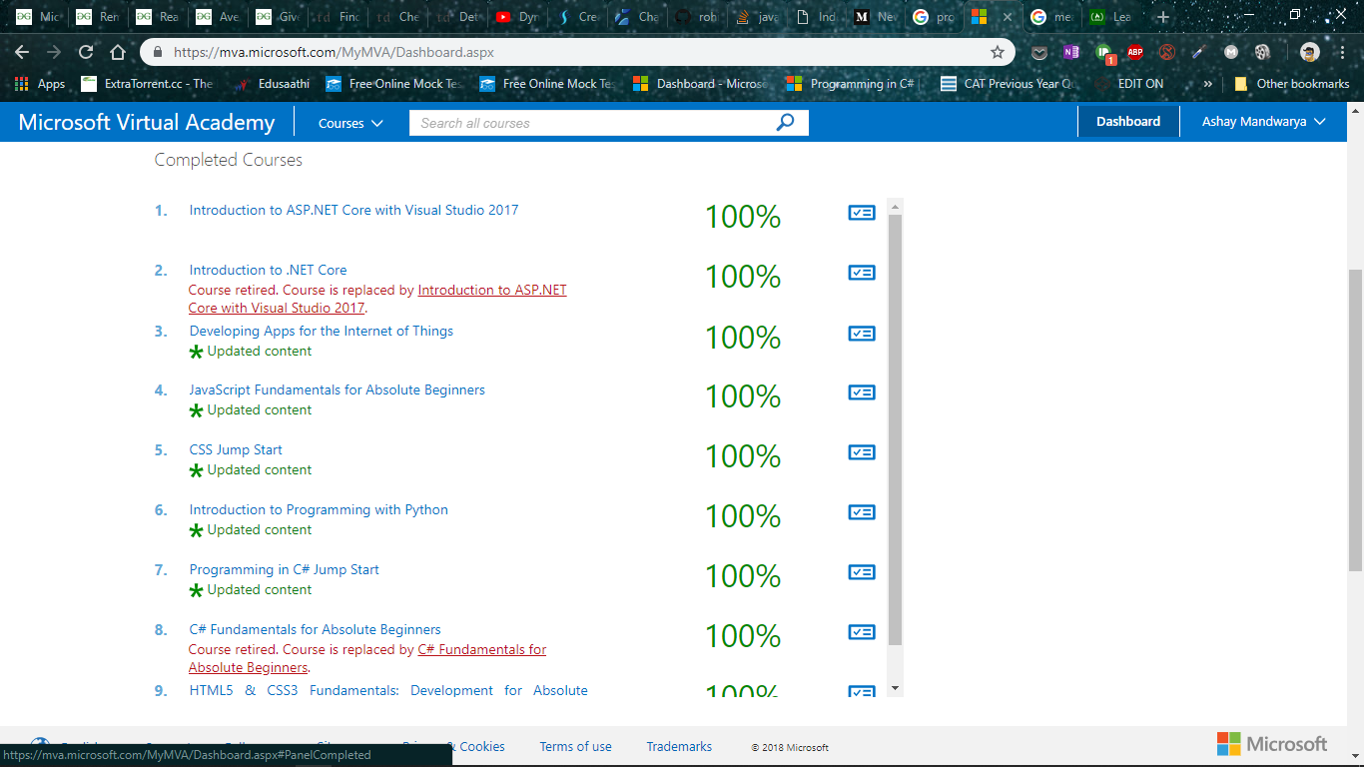Image resolution: width=1364 pixels, height=767 pixels.
Task: Switch to the first GeeksforGeeks 'Mic' tab
Action: 38,17
